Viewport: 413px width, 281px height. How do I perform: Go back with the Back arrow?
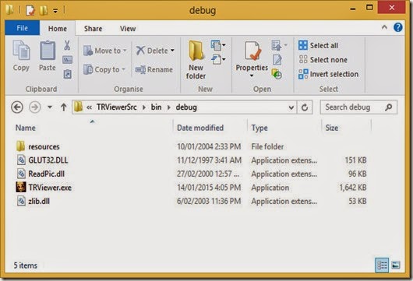coord(17,107)
